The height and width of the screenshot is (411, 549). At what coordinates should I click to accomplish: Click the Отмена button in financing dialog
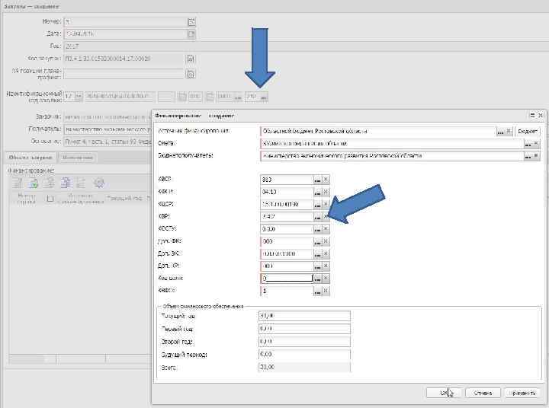(483, 393)
